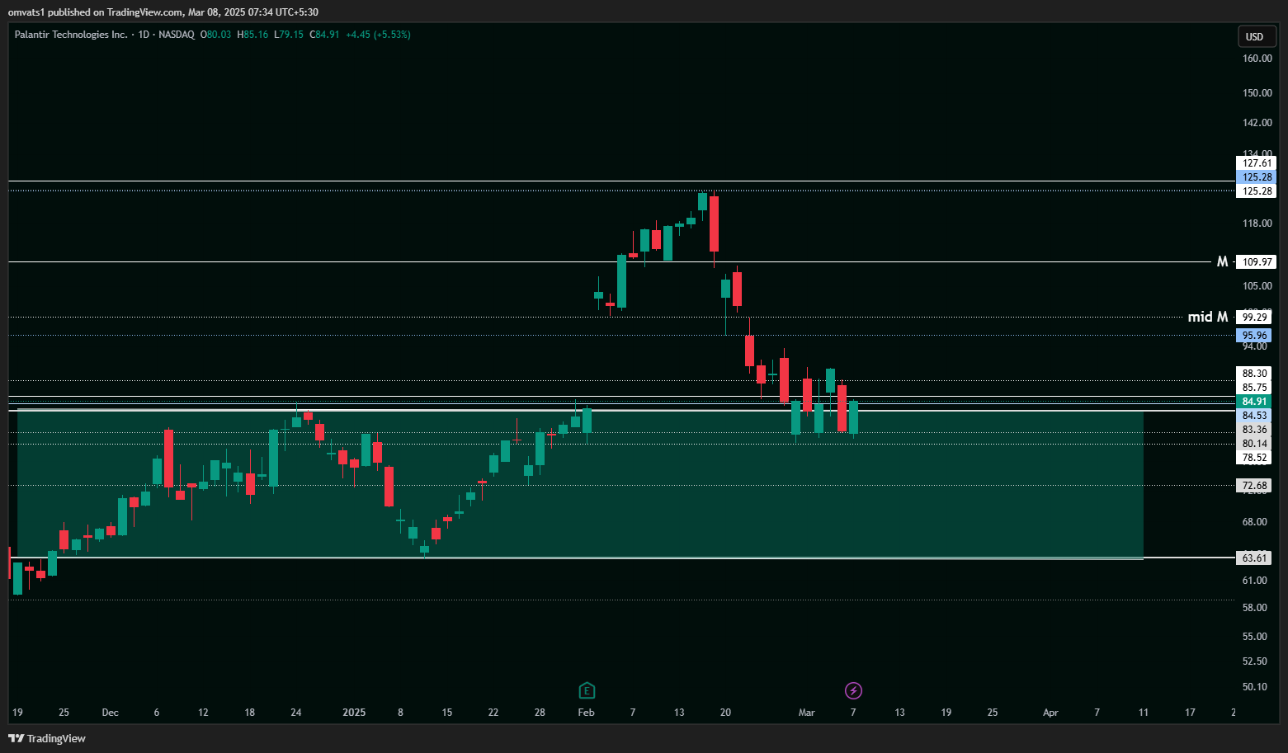The width and height of the screenshot is (1288, 753).
Task: Click the 142.00 price scale value
Action: tap(1257, 123)
